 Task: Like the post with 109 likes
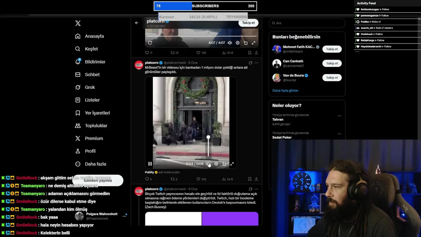click(x=201, y=179)
